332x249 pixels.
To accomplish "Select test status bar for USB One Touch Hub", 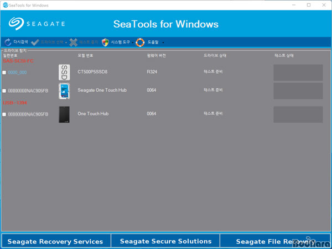I will (298, 114).
